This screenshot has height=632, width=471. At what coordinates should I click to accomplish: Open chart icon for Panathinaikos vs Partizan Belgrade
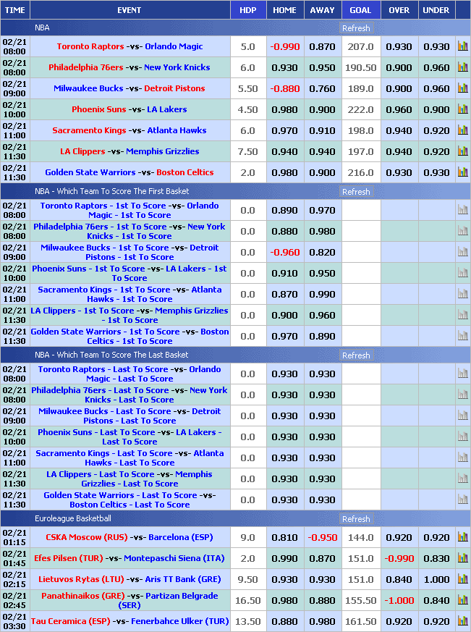(462, 600)
